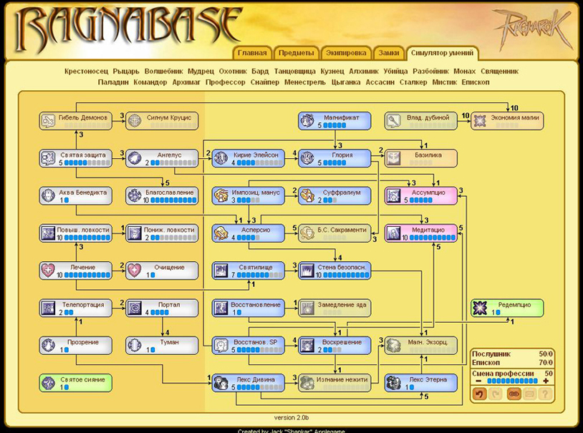The image size is (583, 433).
Task: Switch to the Предметы tab
Action: [297, 53]
